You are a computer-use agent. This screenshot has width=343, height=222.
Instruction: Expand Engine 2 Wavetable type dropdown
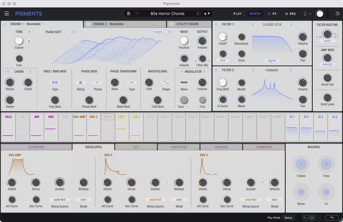coord(127,24)
